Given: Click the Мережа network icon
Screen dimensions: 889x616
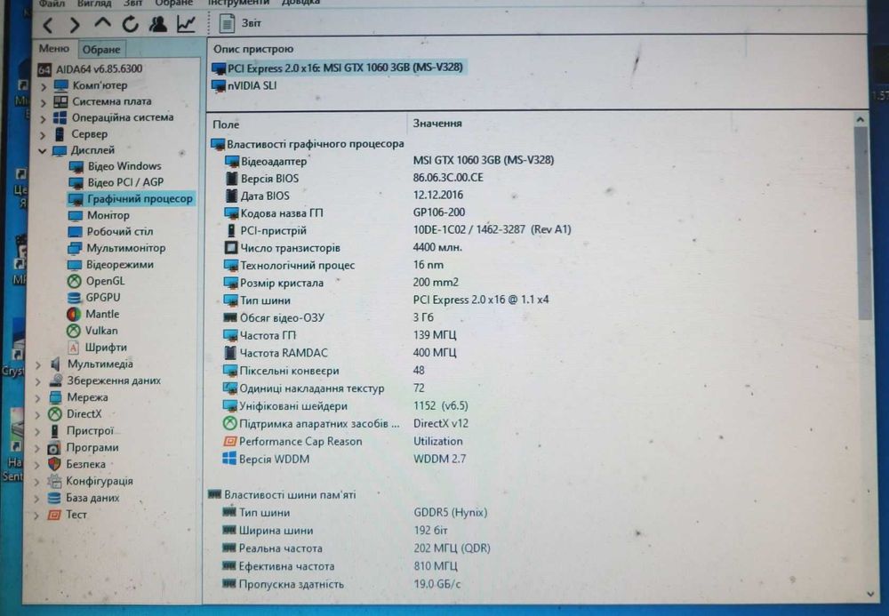Looking at the screenshot, I should tap(55, 398).
